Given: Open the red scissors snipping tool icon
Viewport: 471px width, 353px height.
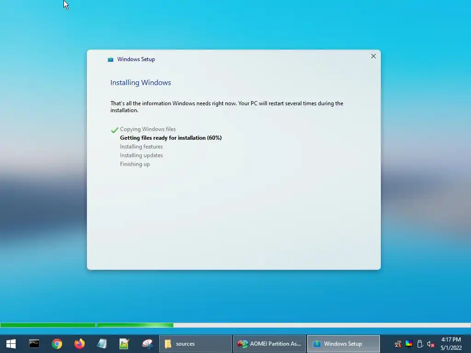Looking at the screenshot, I should point(147,344).
